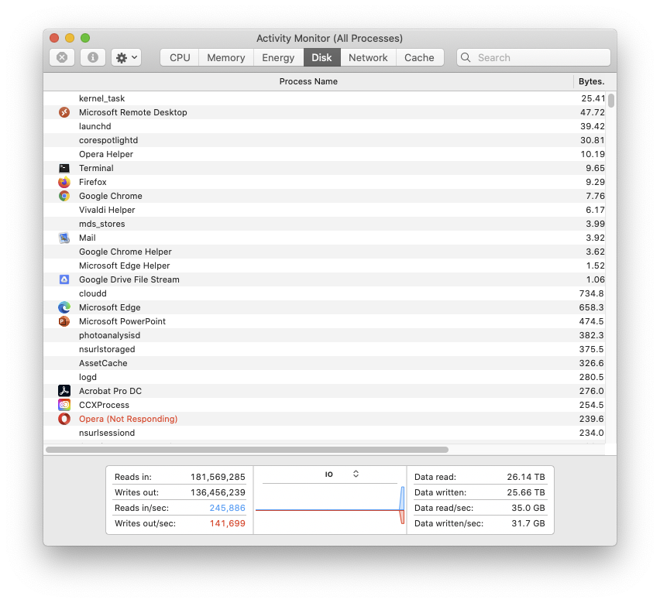Click the CCXProcess Creative Cloud icon
Viewport: 660px width, 603px height.
pos(64,405)
